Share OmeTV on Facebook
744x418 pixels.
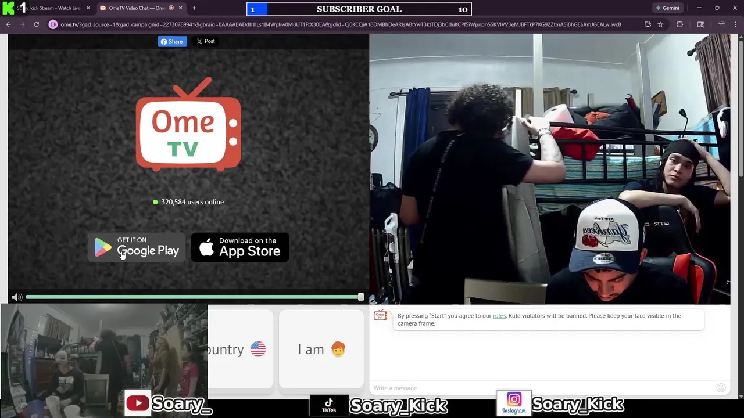172,41
